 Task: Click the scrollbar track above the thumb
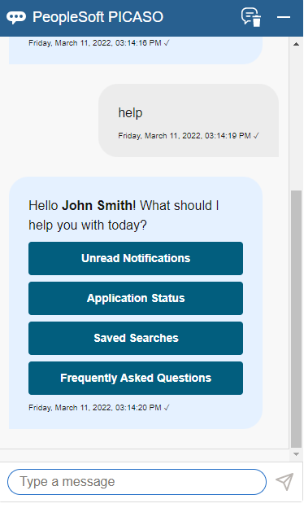pyautogui.click(x=296, y=119)
